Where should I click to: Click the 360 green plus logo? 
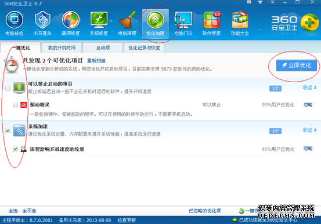point(309,23)
